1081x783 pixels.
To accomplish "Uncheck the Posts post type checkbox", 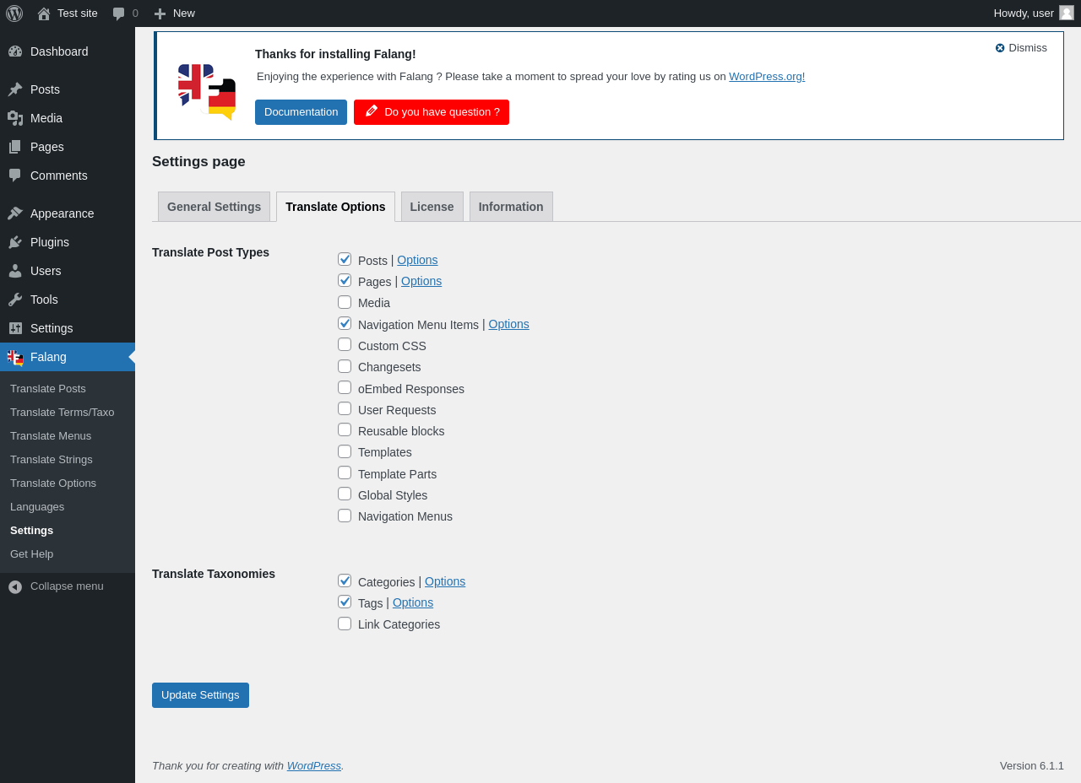I will tap(345, 259).
